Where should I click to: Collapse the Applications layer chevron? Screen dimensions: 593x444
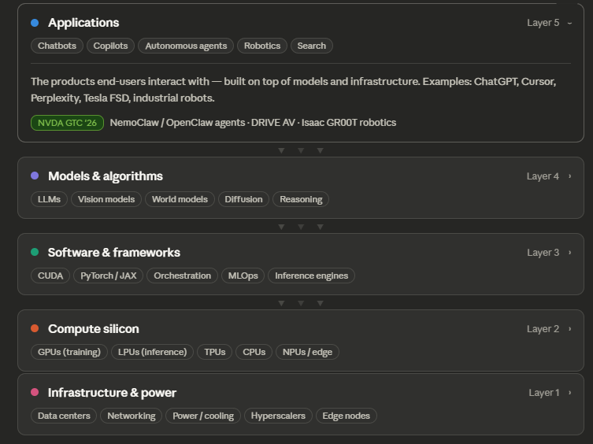(x=569, y=23)
